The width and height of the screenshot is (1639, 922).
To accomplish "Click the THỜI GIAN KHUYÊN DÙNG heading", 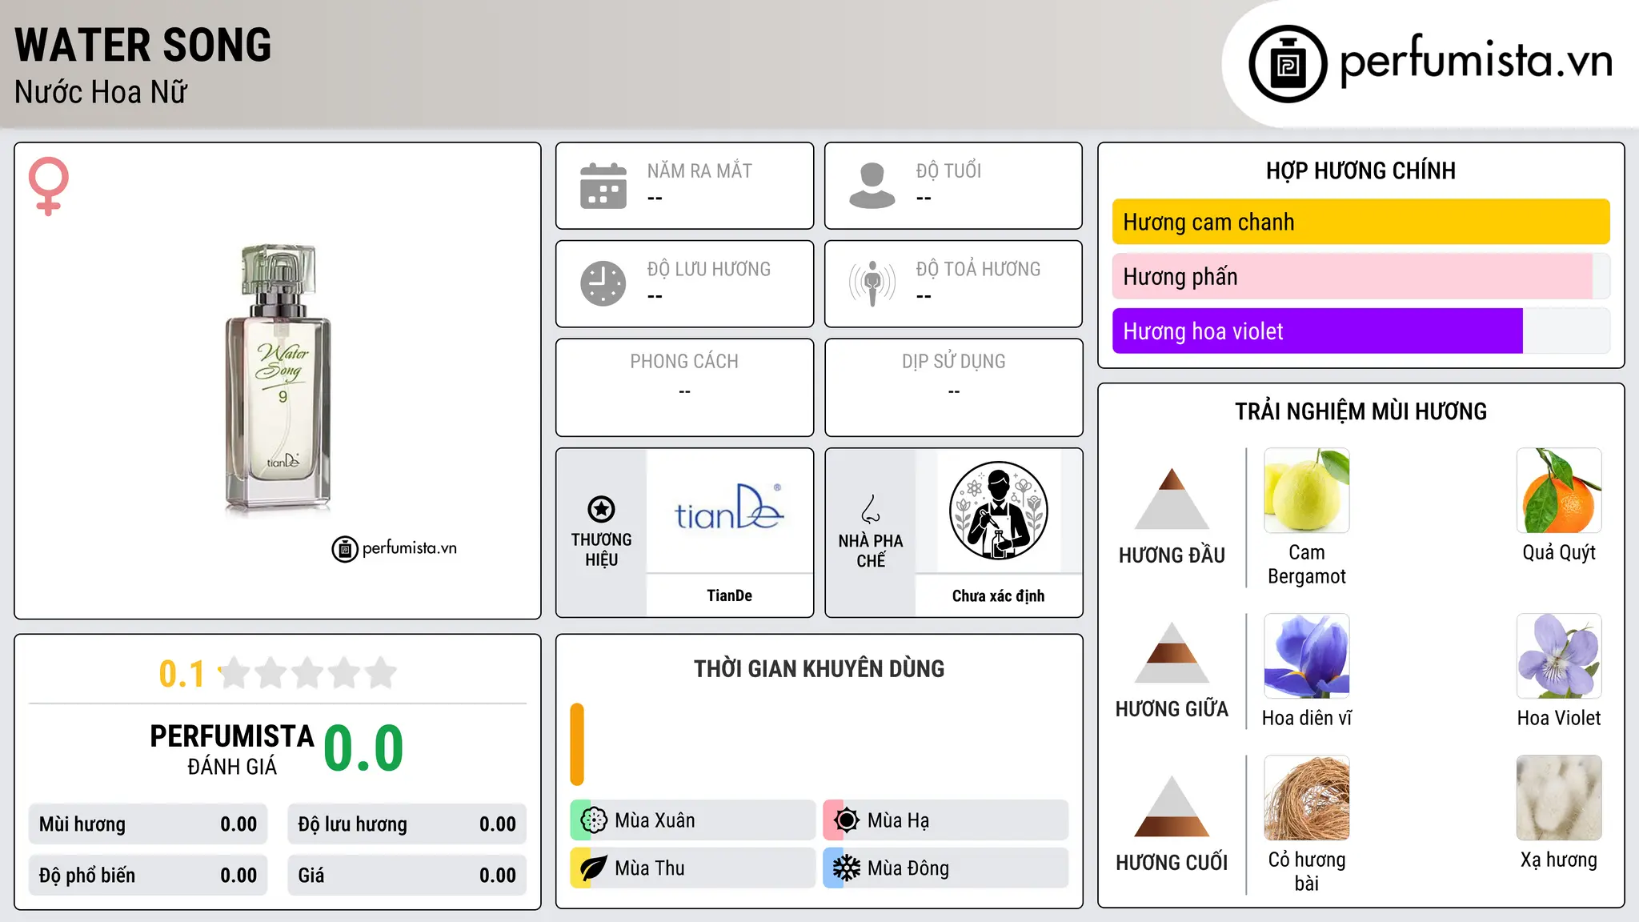I will tap(819, 669).
